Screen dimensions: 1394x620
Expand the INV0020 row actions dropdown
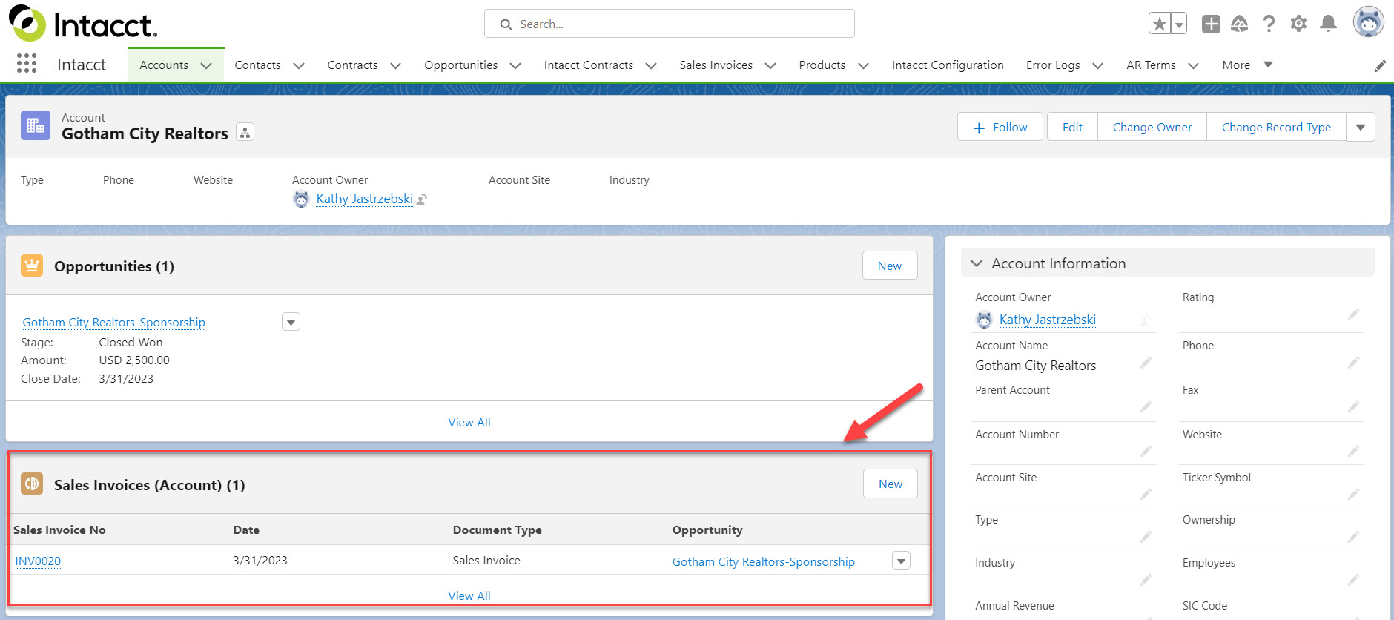901,561
